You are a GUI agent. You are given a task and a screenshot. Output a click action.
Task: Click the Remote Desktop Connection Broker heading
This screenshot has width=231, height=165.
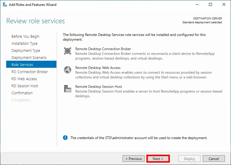[103, 49]
